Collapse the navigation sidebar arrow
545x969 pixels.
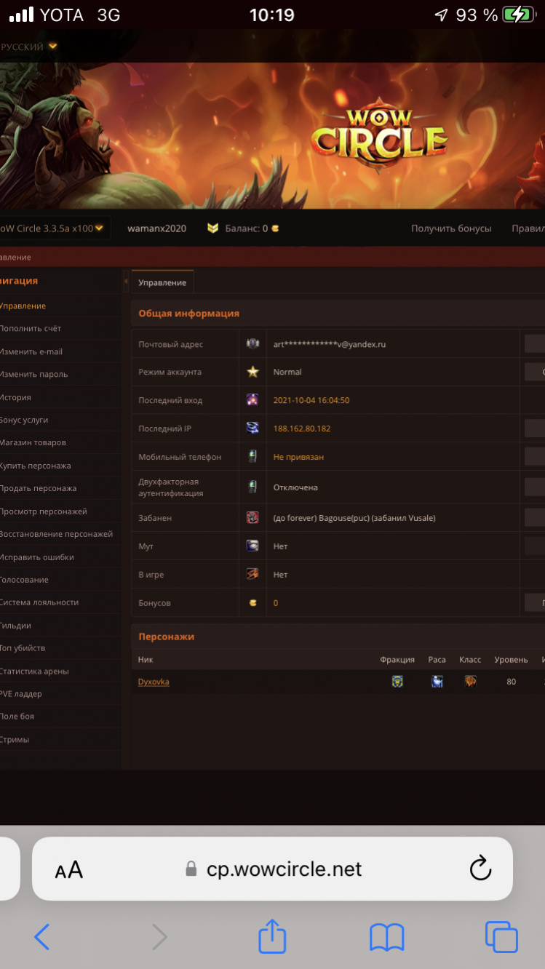[x=126, y=282]
